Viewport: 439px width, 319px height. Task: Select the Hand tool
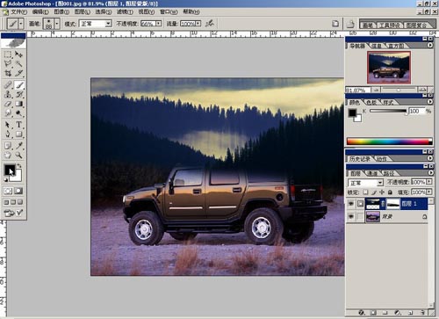click(8, 155)
